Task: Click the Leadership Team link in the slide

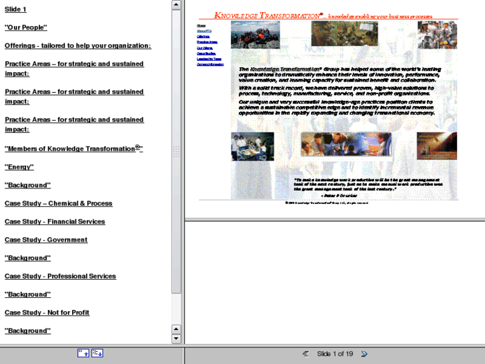Action: pos(209,59)
